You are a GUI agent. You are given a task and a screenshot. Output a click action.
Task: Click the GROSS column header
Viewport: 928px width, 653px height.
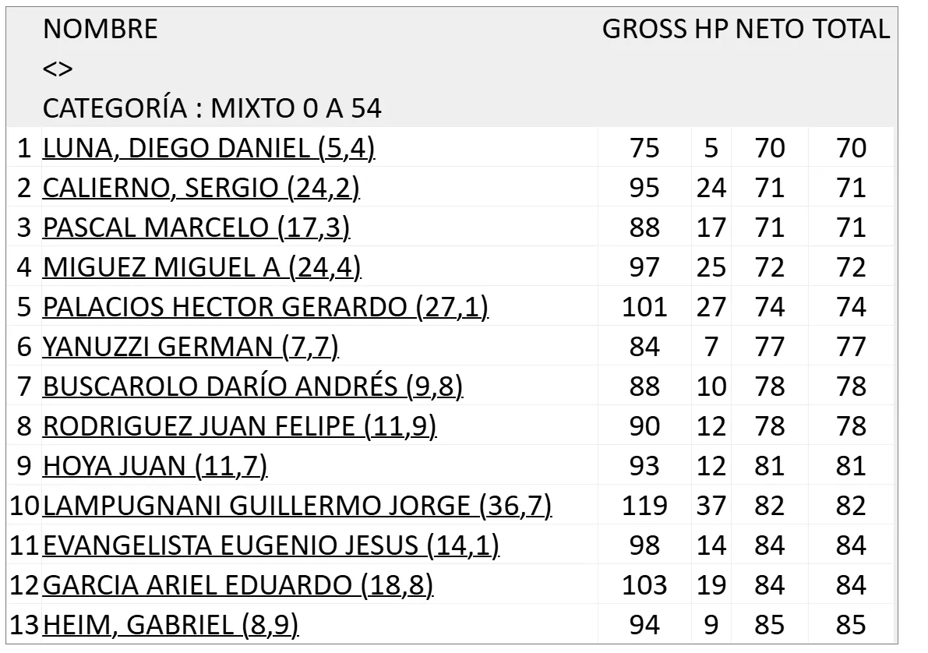click(x=645, y=30)
